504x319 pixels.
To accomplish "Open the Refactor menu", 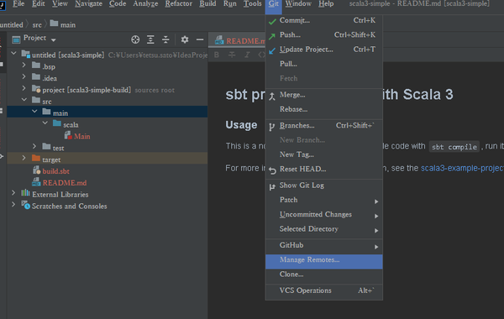I will pyautogui.click(x=179, y=4).
